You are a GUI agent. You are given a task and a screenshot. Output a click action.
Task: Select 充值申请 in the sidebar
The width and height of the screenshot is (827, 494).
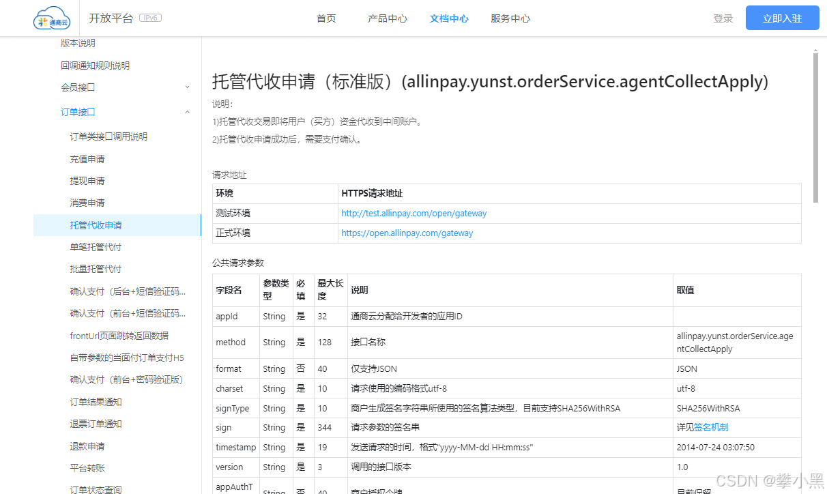[87, 159]
